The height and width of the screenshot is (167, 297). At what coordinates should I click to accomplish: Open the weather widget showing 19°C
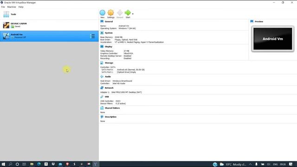pos(233,164)
